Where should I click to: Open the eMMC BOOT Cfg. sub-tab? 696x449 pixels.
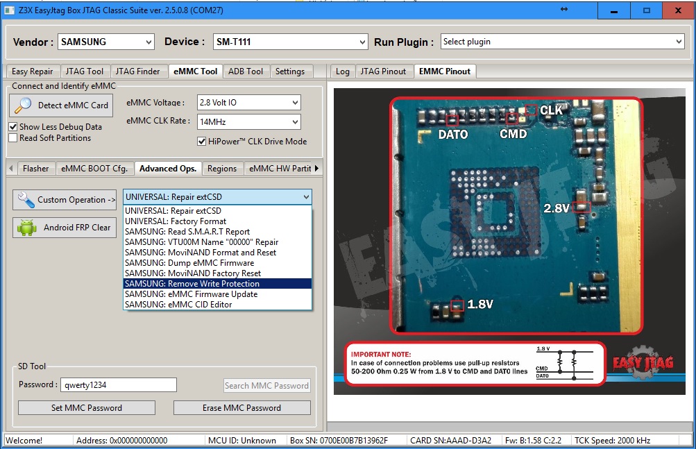[x=94, y=169]
